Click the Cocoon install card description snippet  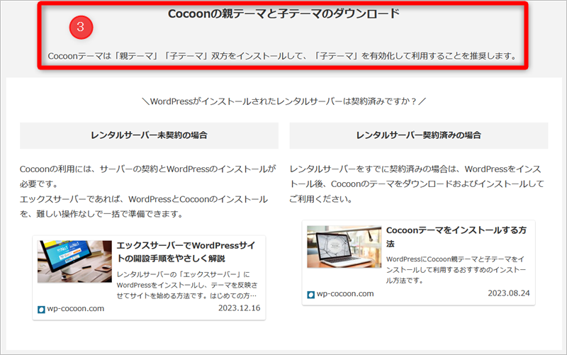tap(456, 270)
